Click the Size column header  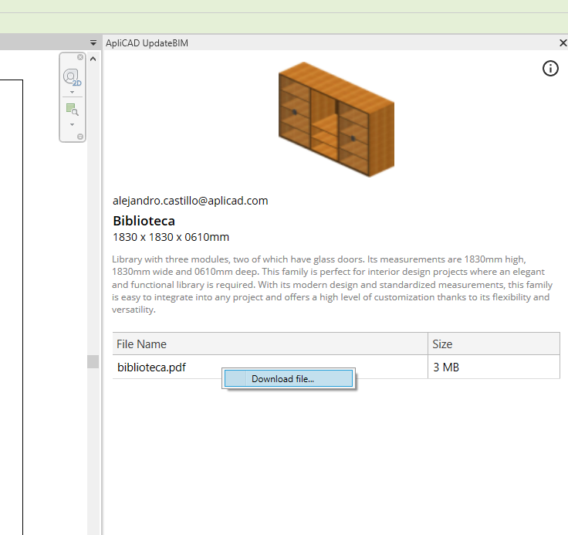(x=494, y=344)
